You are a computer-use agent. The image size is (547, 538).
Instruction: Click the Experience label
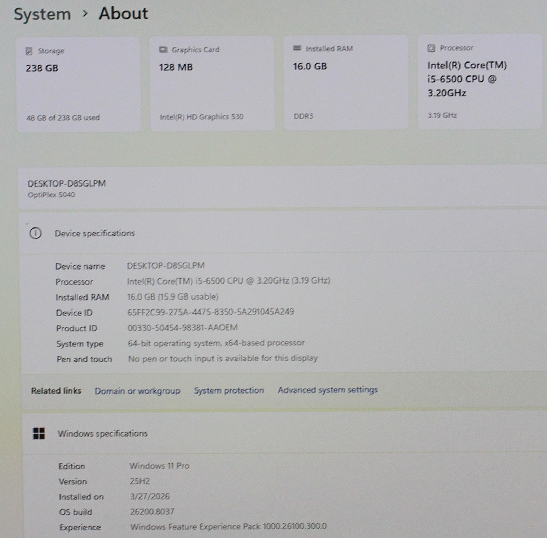click(80, 527)
